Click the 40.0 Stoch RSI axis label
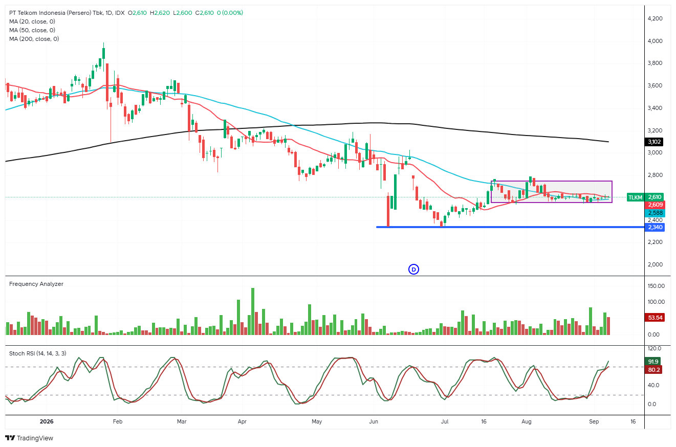676x447 pixels. 653,385
